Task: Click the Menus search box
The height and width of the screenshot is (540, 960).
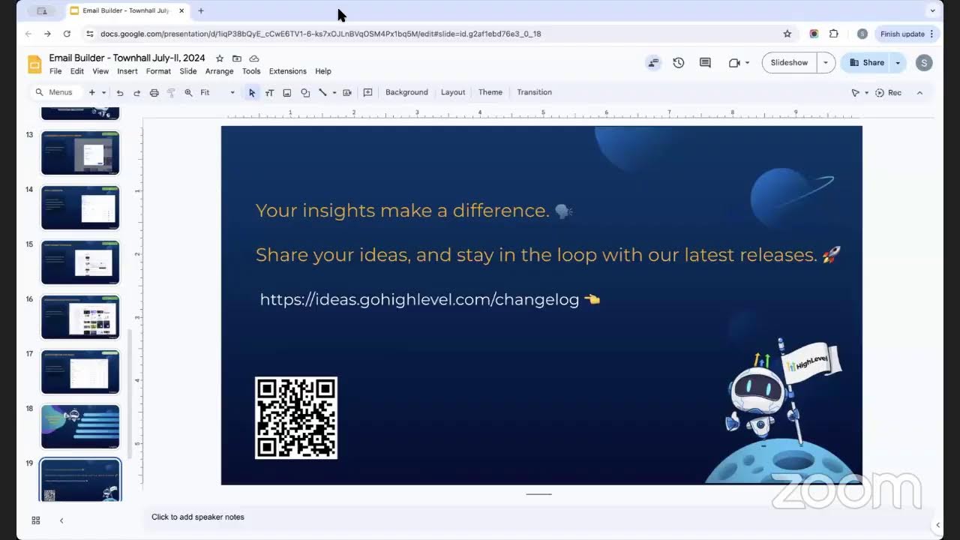Action: 55,93
